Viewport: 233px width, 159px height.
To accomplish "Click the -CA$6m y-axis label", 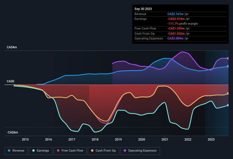I will point(12,132).
